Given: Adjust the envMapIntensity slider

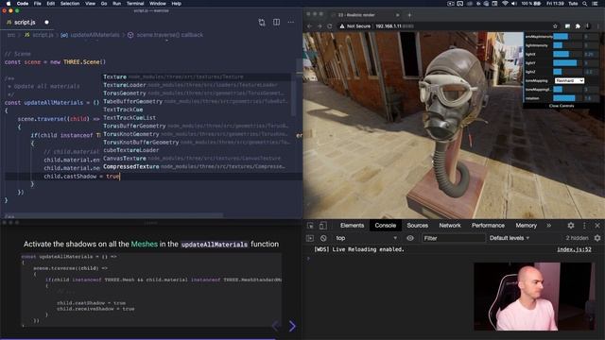Looking at the screenshot, I should tap(567, 37).
